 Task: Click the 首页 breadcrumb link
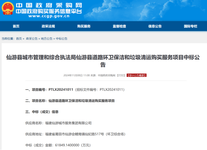tap(19, 39)
